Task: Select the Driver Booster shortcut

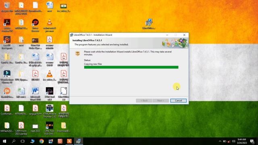Action: [35, 25]
